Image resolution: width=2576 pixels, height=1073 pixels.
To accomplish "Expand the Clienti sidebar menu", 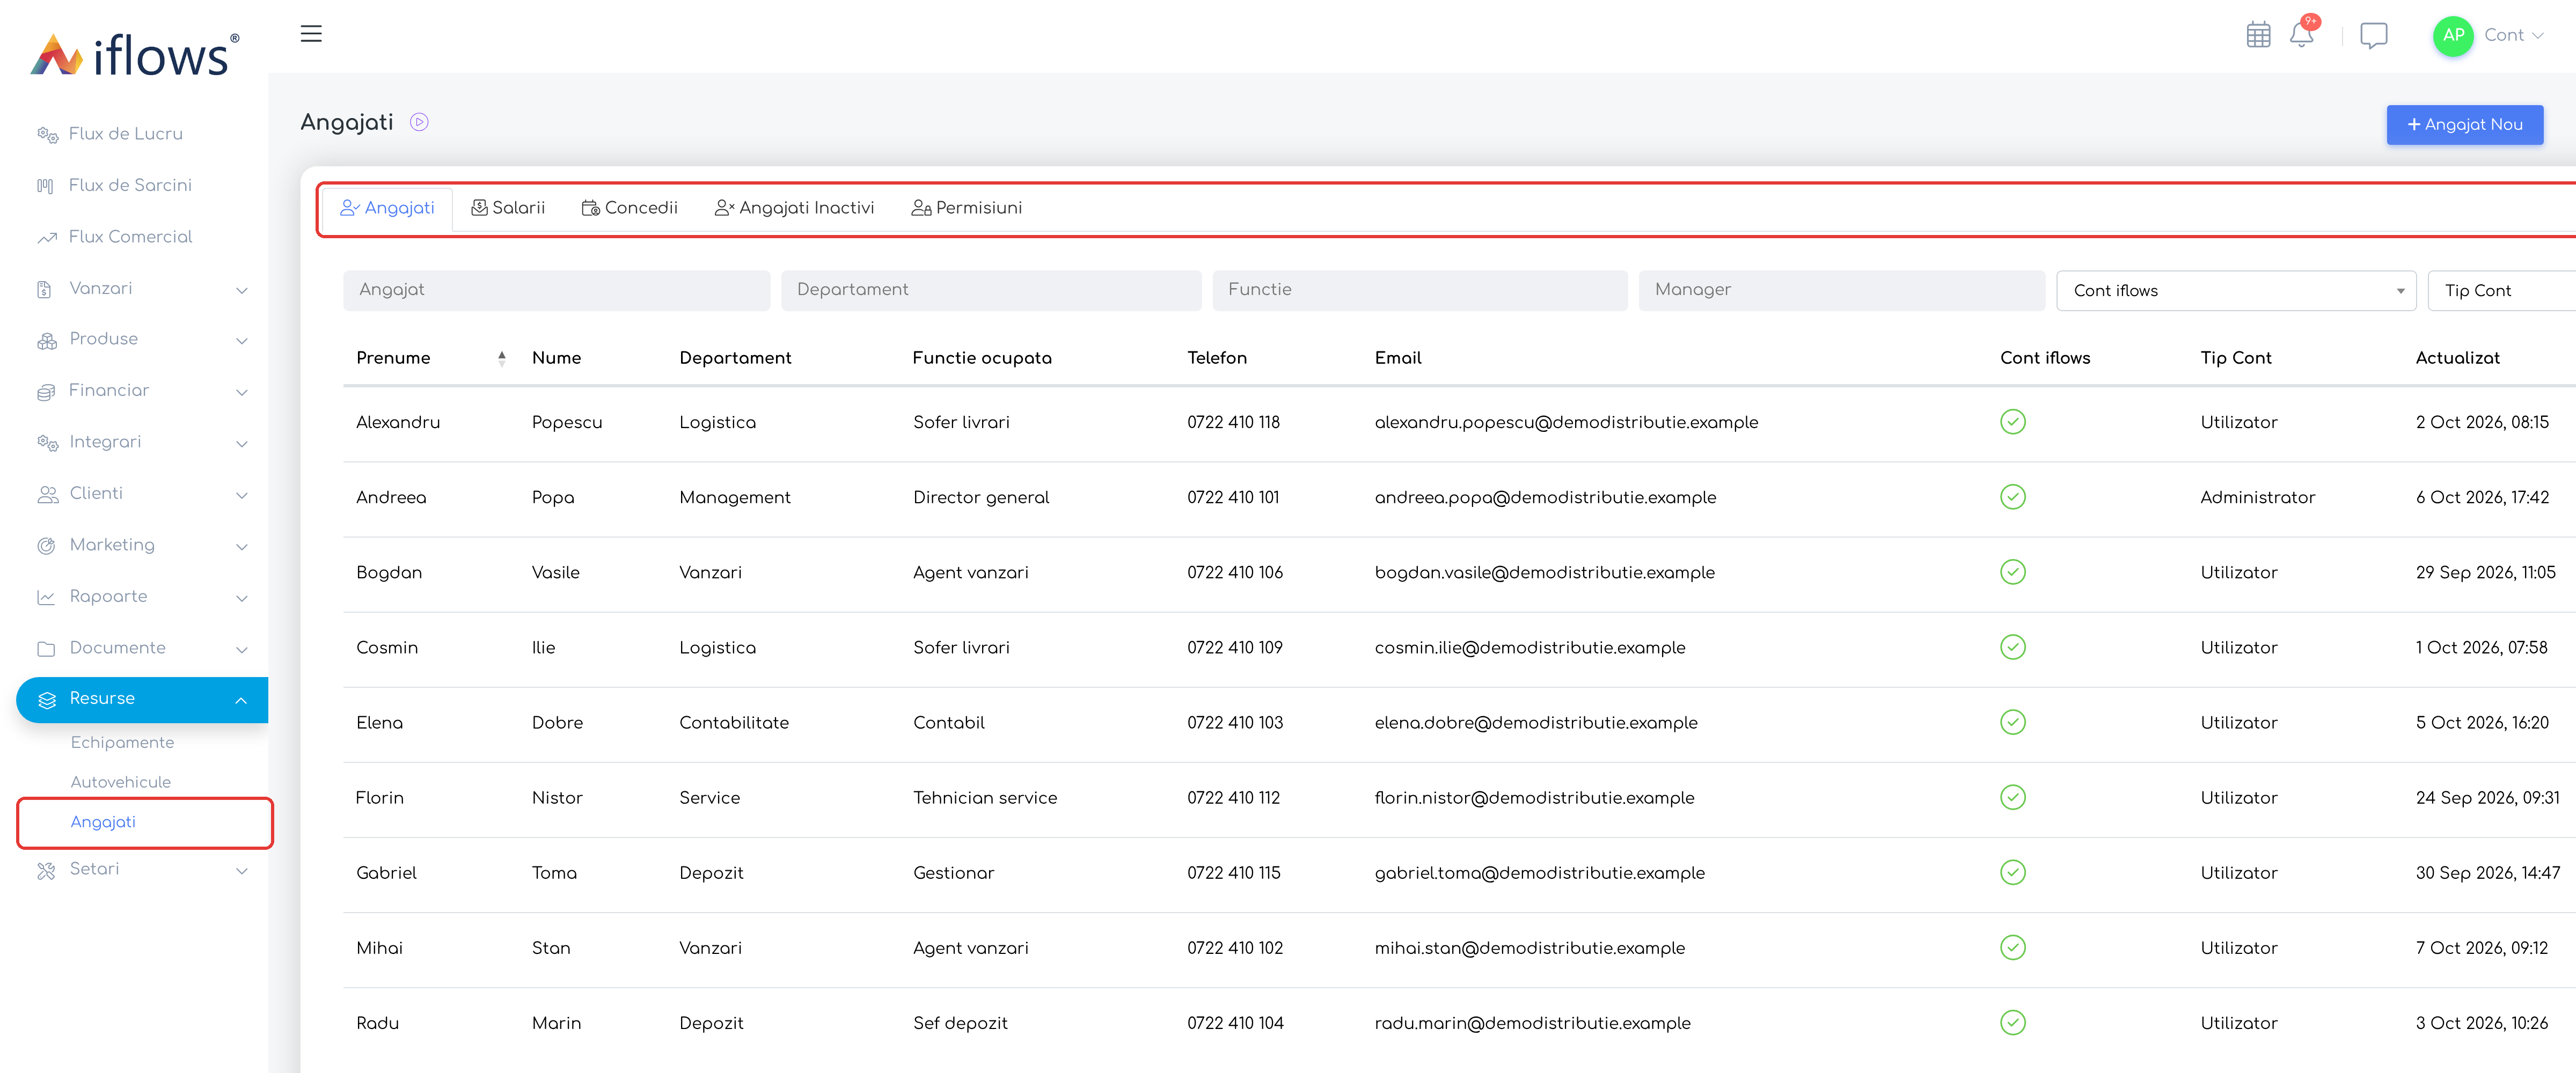I will point(142,494).
